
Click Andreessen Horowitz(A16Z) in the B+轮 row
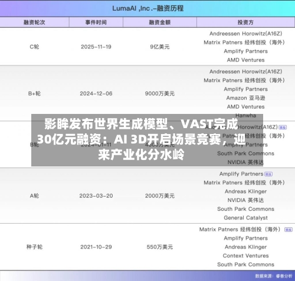(245, 71)
